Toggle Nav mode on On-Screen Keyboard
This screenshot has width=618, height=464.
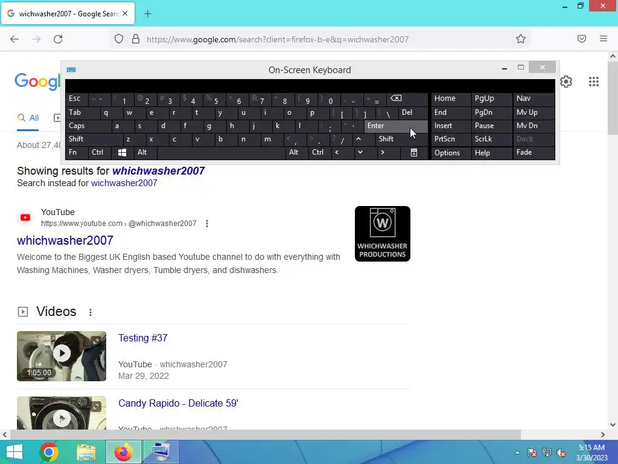click(534, 98)
